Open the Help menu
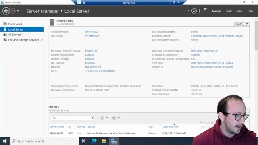The height and width of the screenshot is (145, 258). click(250, 11)
